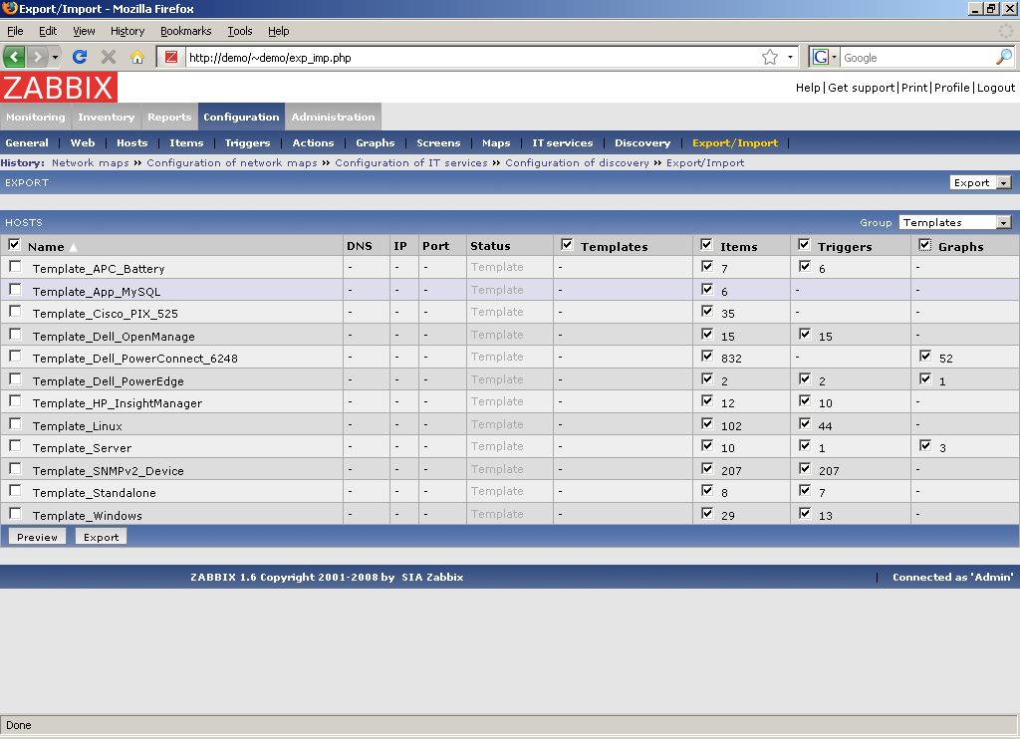
Task: Click the Firefox icon in title bar
Action: [10, 8]
